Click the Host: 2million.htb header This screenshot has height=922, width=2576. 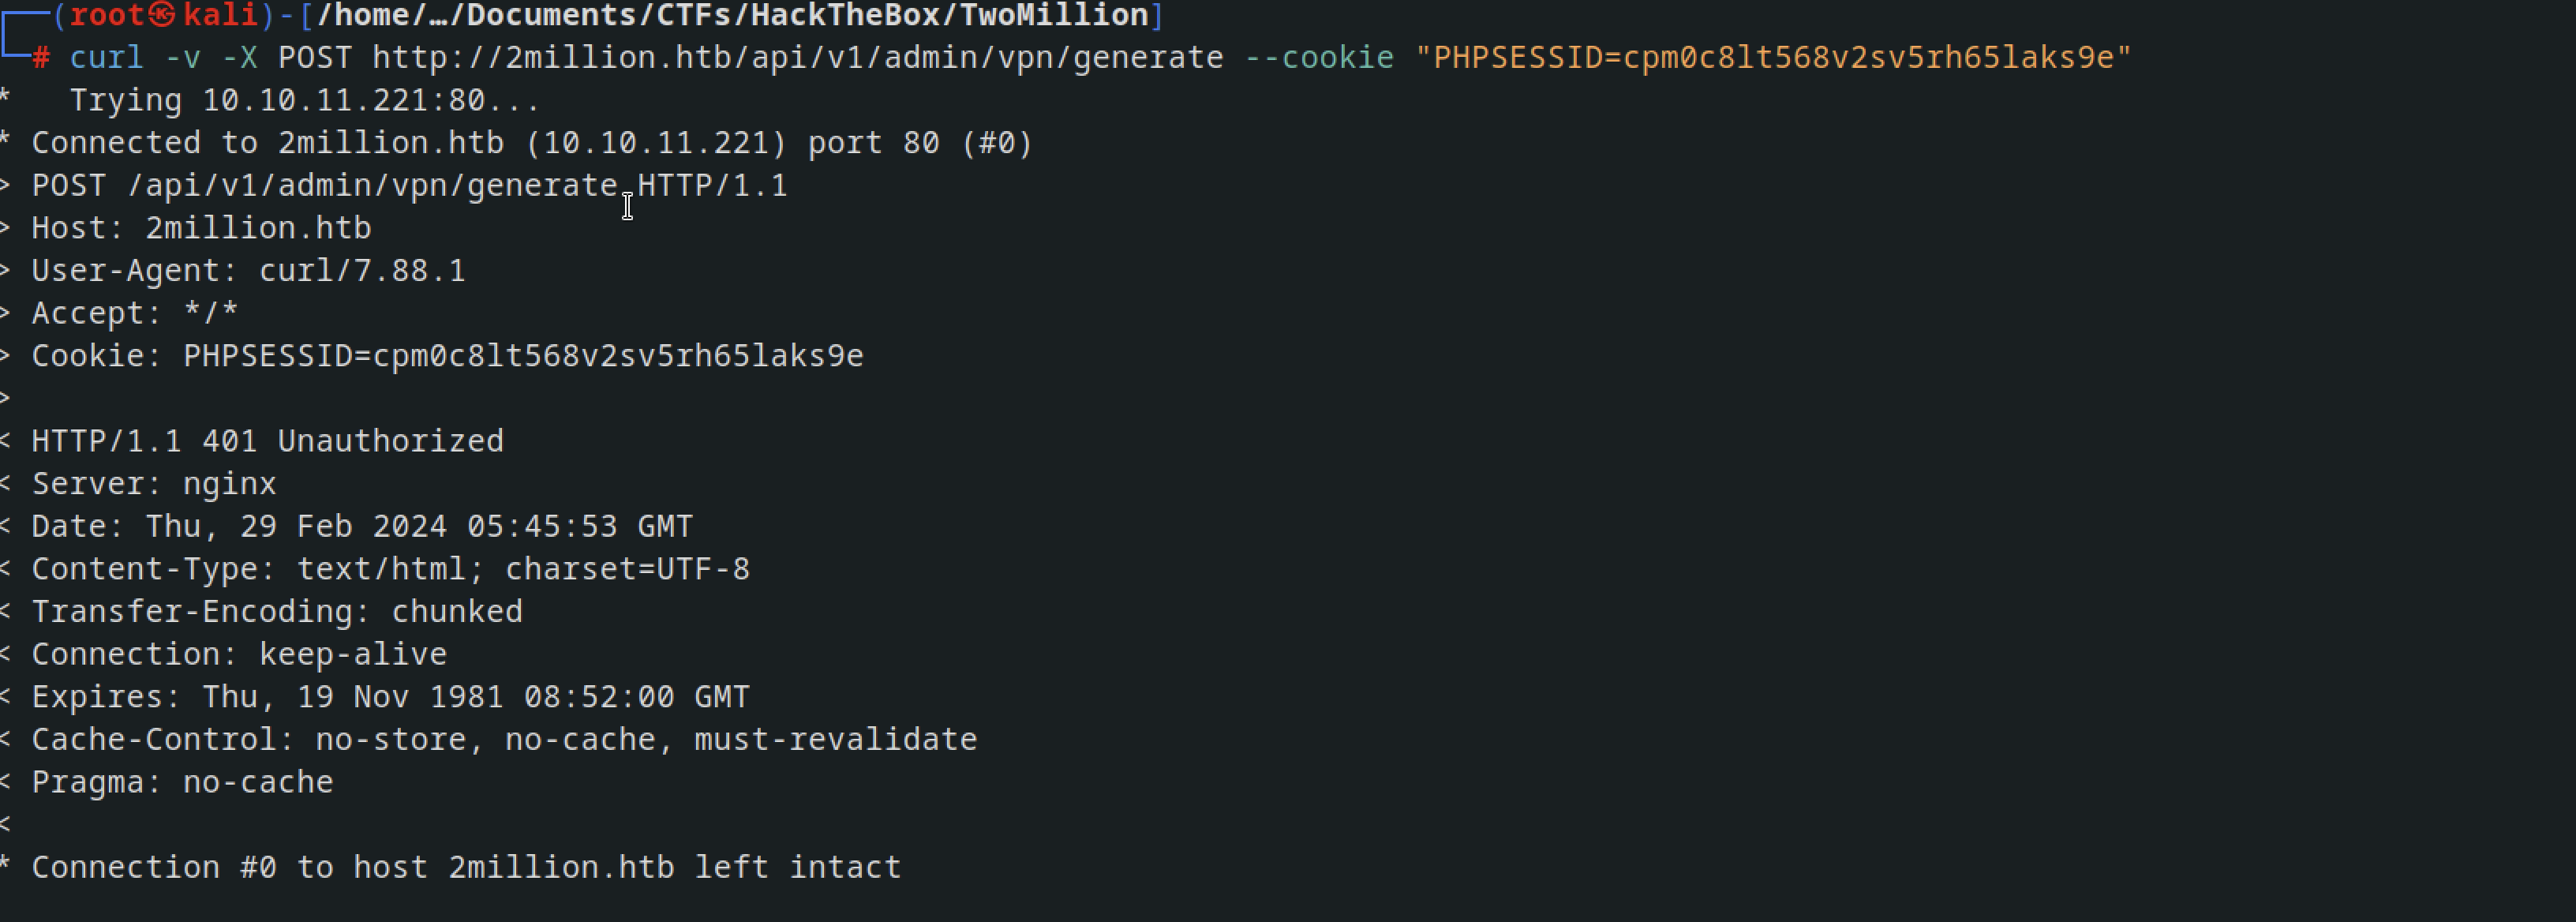(201, 228)
